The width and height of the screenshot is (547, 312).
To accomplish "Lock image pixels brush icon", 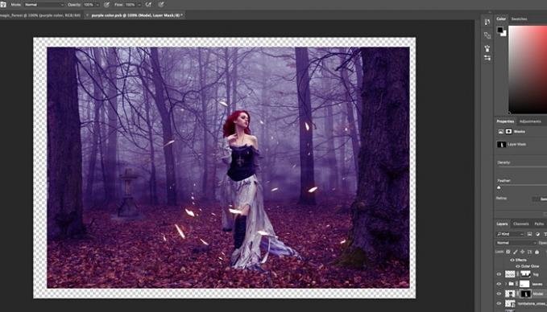I will 516,252.
